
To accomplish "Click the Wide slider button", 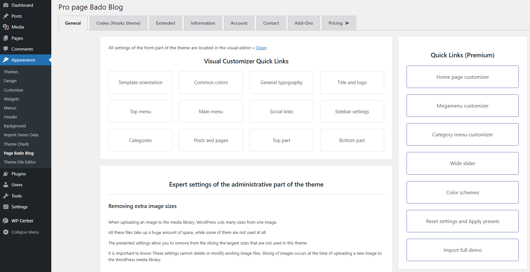I will click(x=463, y=163).
